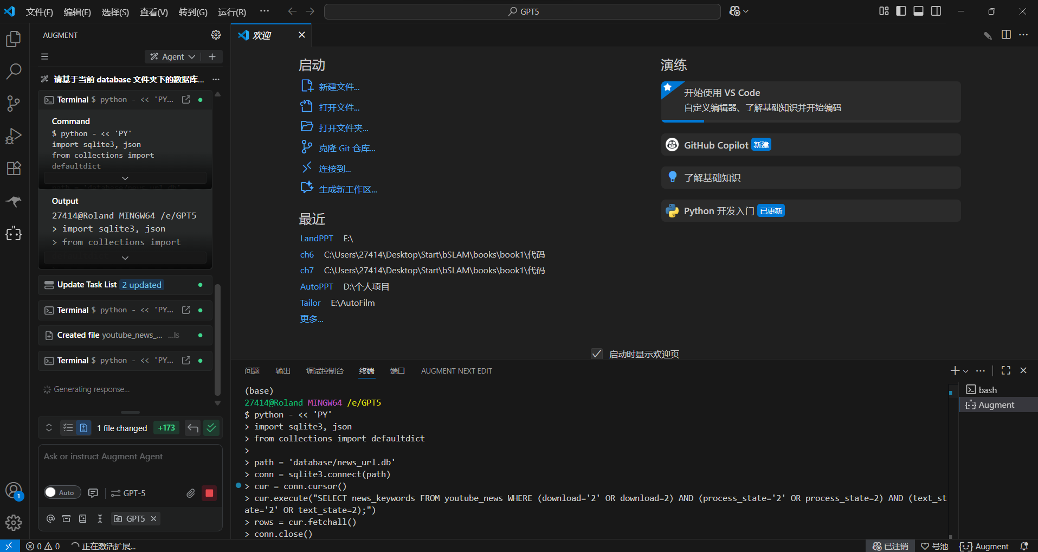Uncheck 启动时显示欢迎页 checkbox

click(x=597, y=354)
